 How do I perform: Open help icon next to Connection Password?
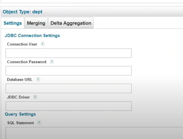tap(52, 62)
